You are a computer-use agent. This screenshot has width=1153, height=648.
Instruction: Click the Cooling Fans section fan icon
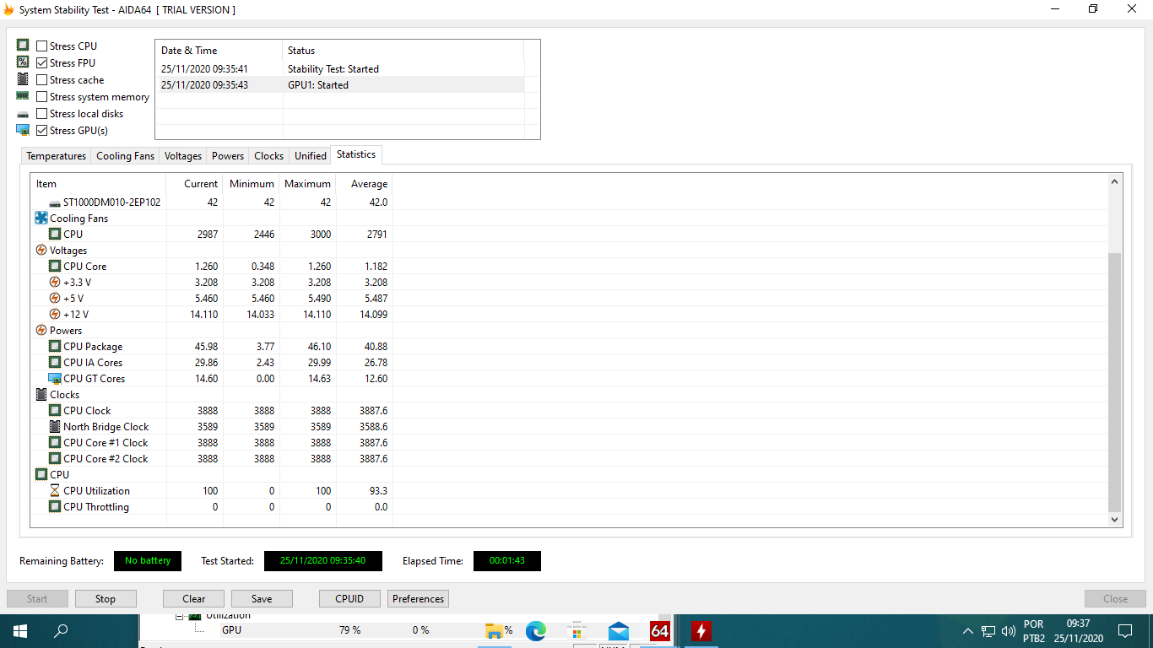41,218
